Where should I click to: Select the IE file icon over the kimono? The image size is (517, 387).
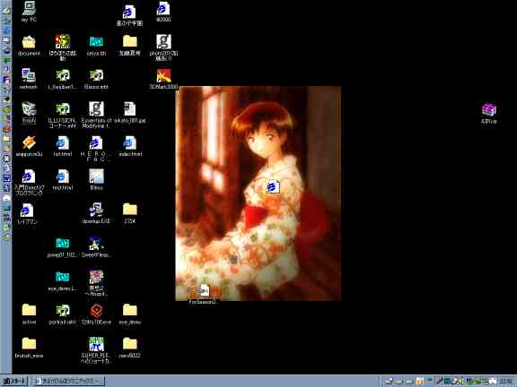pyautogui.click(x=273, y=186)
